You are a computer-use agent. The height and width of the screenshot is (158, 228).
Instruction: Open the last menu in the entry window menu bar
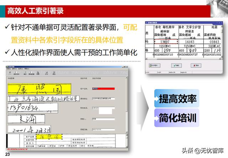(26, 69)
